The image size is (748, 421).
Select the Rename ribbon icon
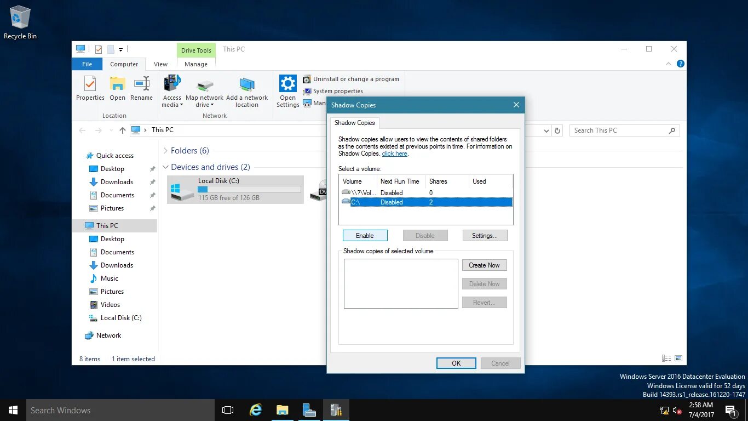tap(141, 83)
